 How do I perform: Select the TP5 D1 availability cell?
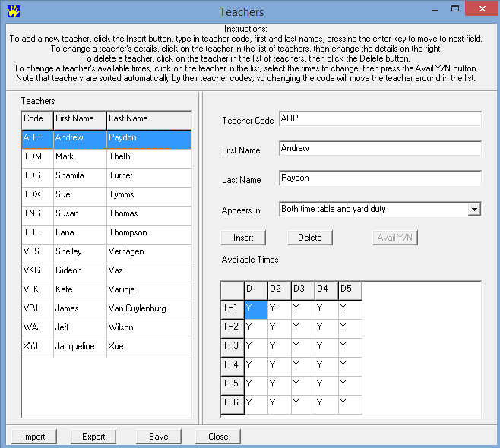click(x=256, y=385)
